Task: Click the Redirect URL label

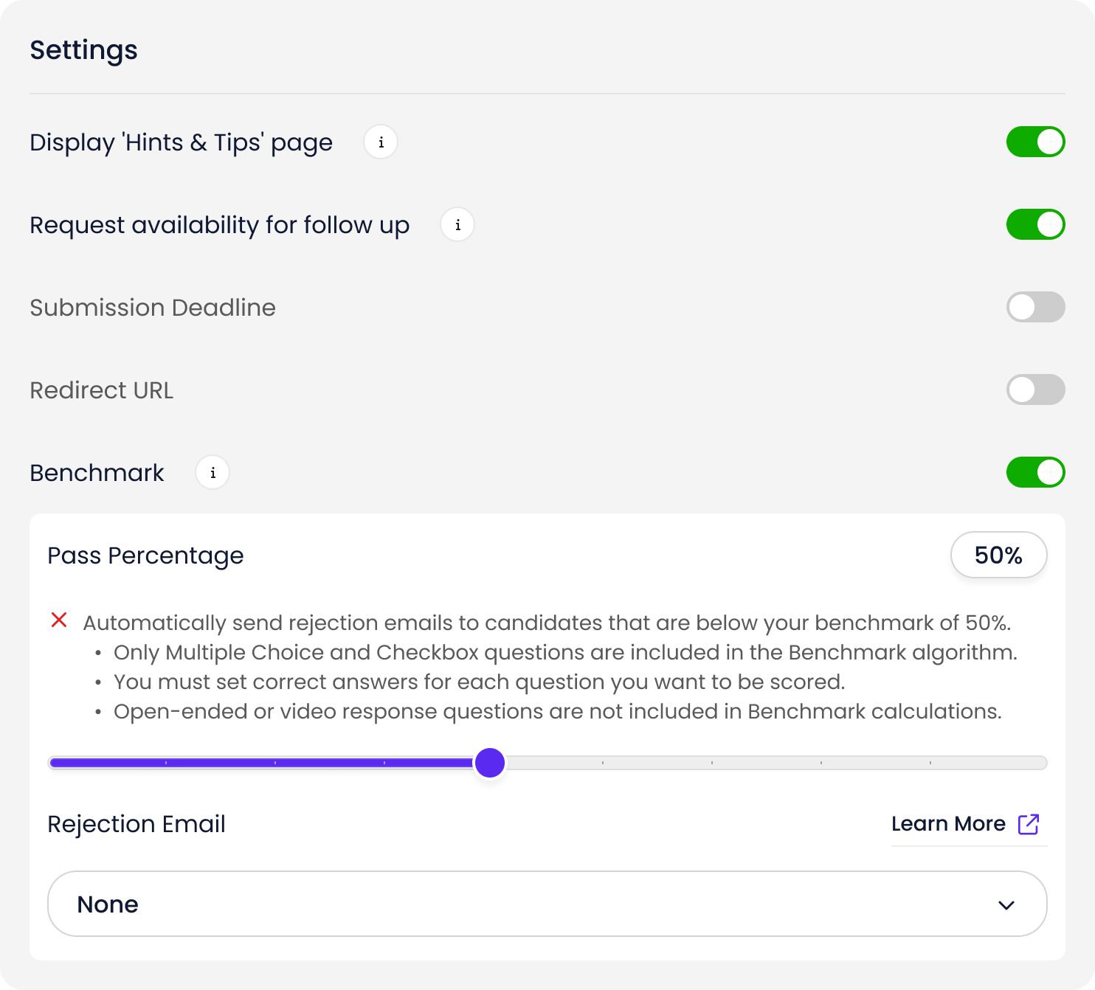Action: click(x=102, y=390)
